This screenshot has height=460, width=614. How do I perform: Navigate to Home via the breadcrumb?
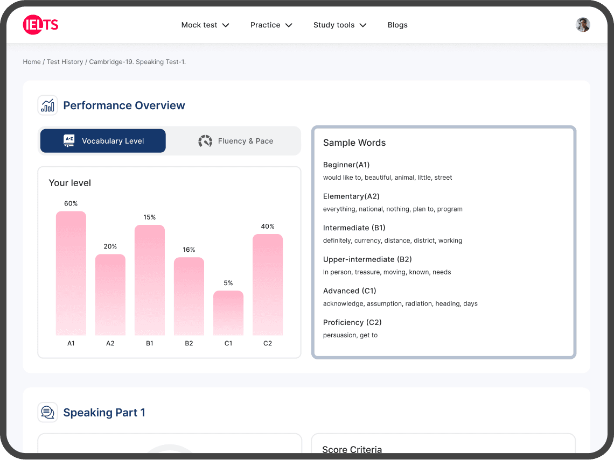[31, 61]
